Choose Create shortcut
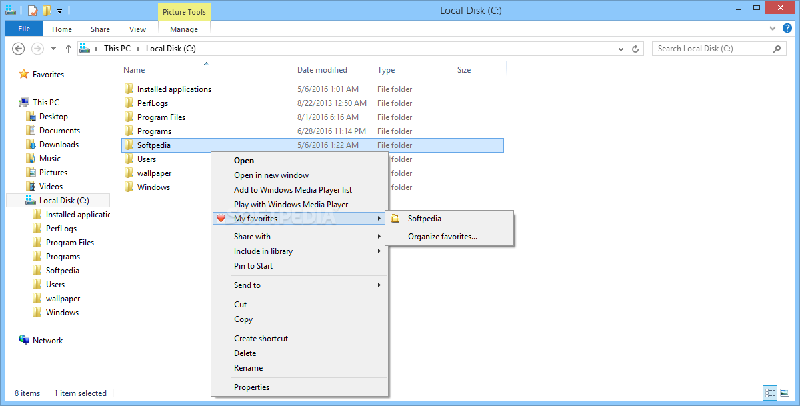 click(x=300, y=339)
